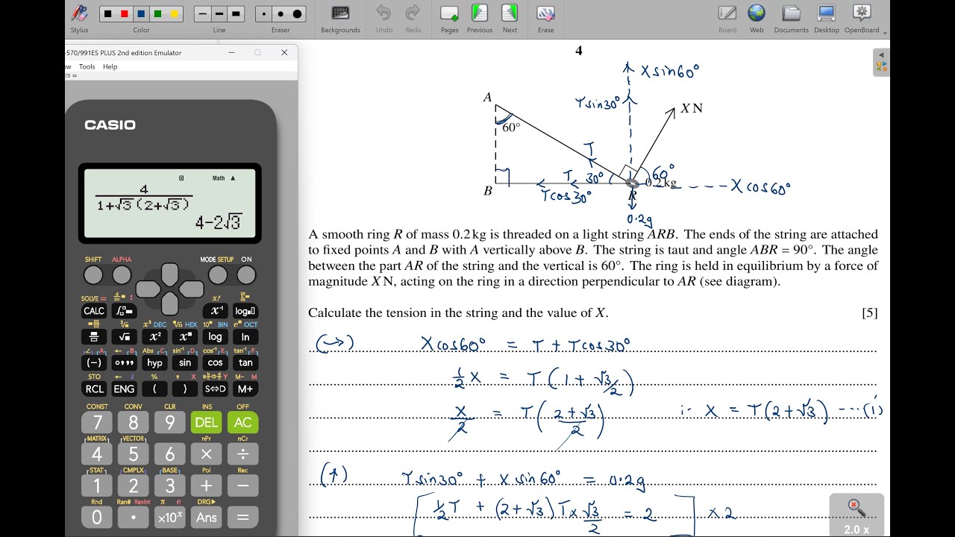Viewport: 955px width, 537px height.
Task: Switch to Board mode
Action: pos(727,18)
